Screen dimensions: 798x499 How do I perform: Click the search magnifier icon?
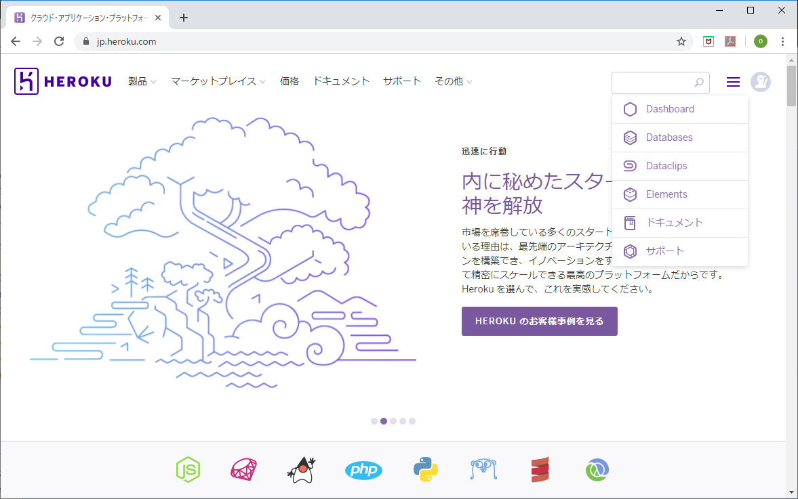coord(699,83)
